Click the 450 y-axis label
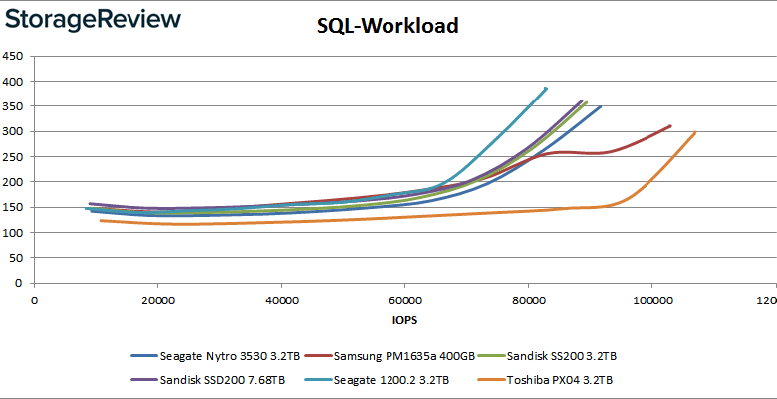Image resolution: width=777 pixels, height=399 pixels. [x=12, y=56]
